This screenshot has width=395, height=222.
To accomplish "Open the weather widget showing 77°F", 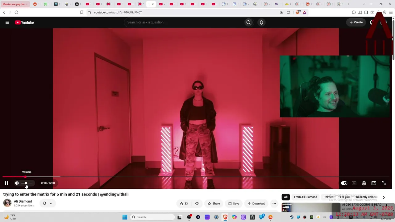I will 10,217.
